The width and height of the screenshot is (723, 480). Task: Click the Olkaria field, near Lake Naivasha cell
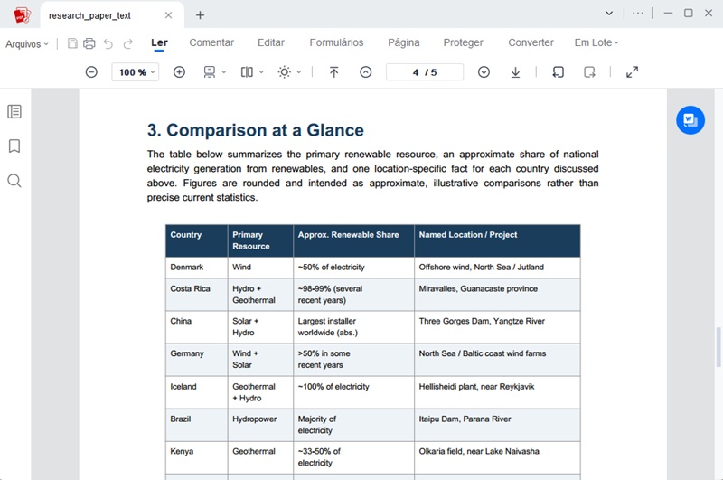click(497, 457)
